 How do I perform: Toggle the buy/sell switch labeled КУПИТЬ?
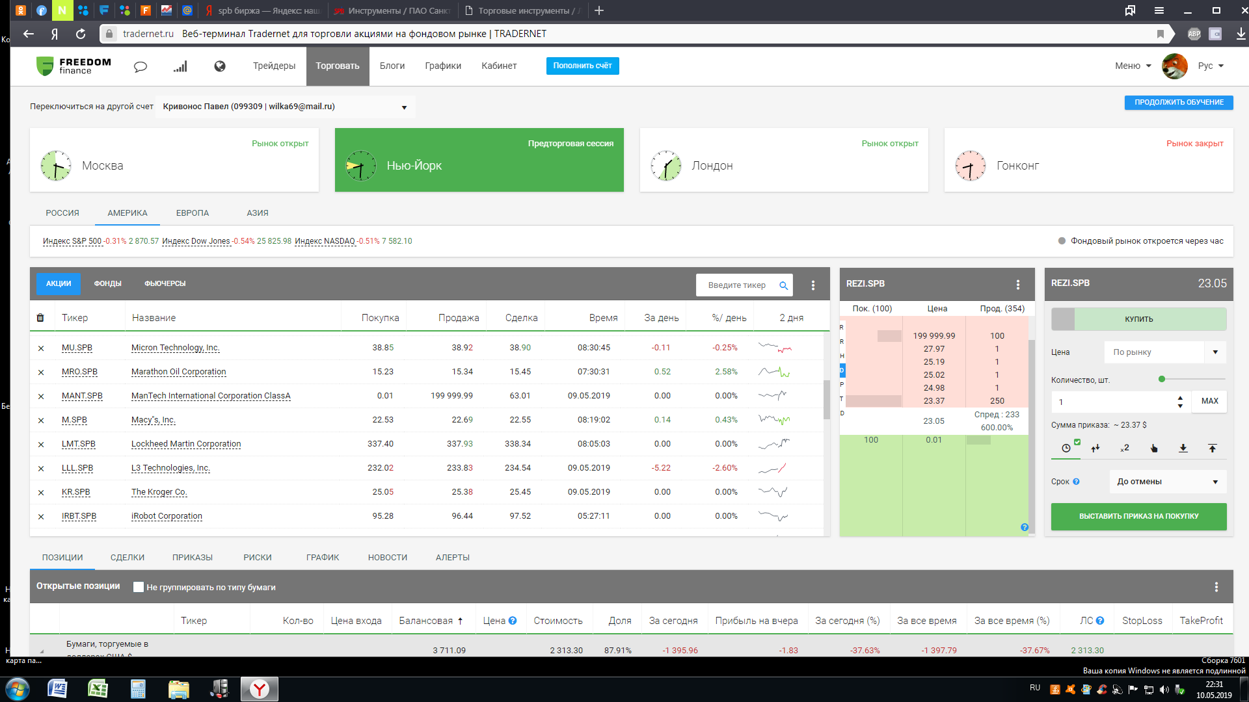[1138, 319]
